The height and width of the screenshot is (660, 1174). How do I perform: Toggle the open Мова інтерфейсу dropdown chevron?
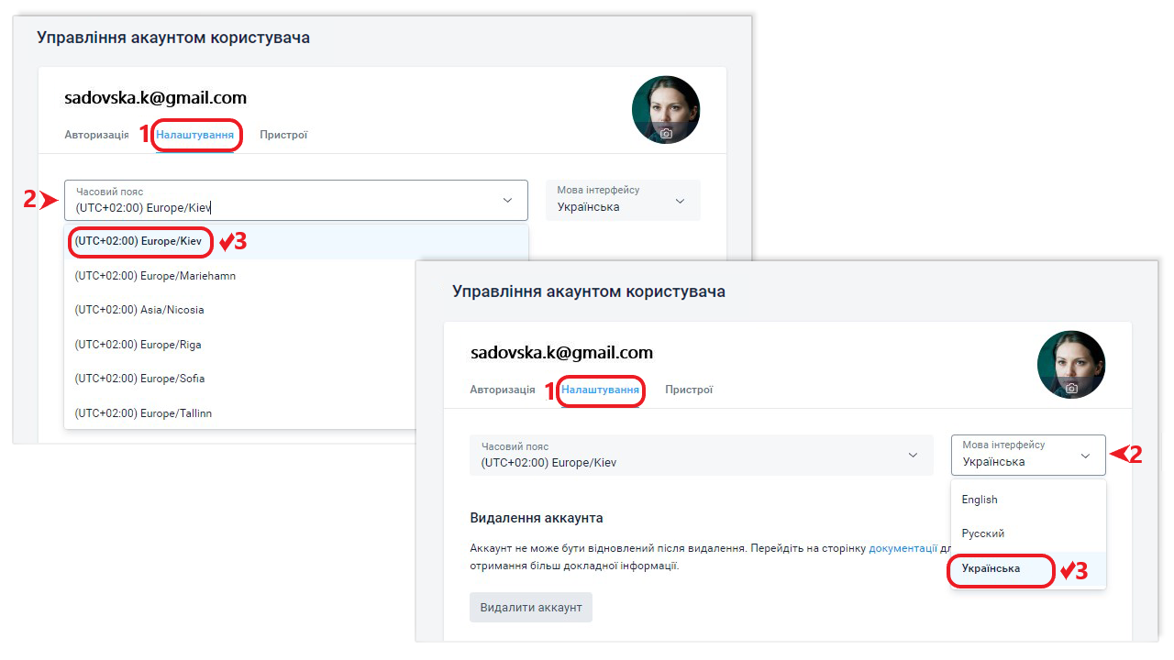click(x=1086, y=455)
